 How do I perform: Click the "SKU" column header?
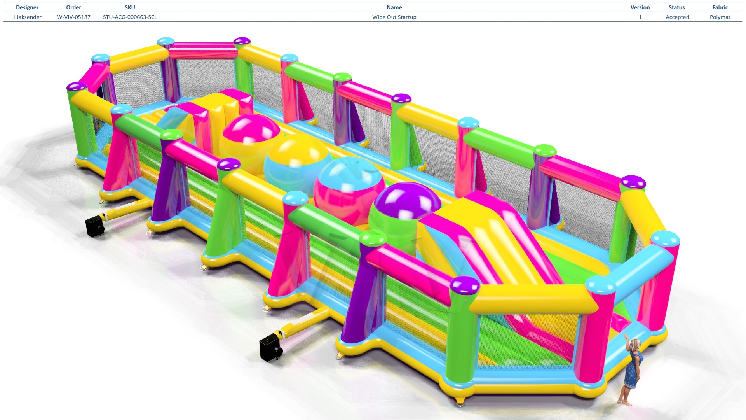click(130, 7)
